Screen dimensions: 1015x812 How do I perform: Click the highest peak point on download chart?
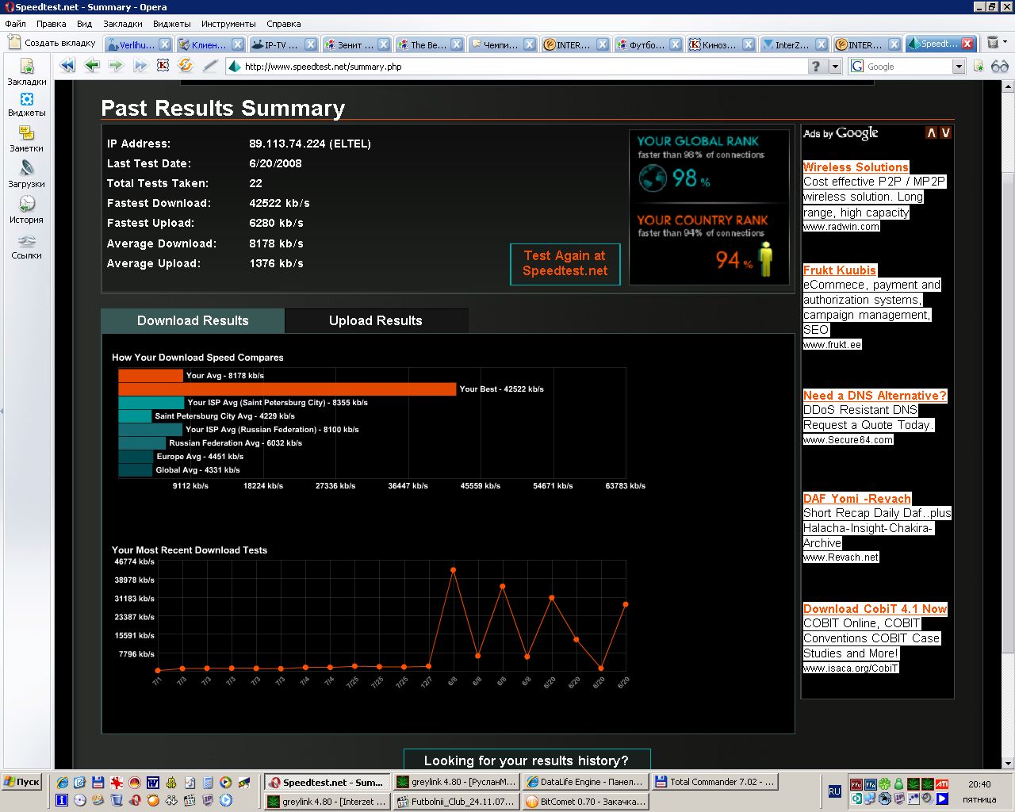pos(453,569)
